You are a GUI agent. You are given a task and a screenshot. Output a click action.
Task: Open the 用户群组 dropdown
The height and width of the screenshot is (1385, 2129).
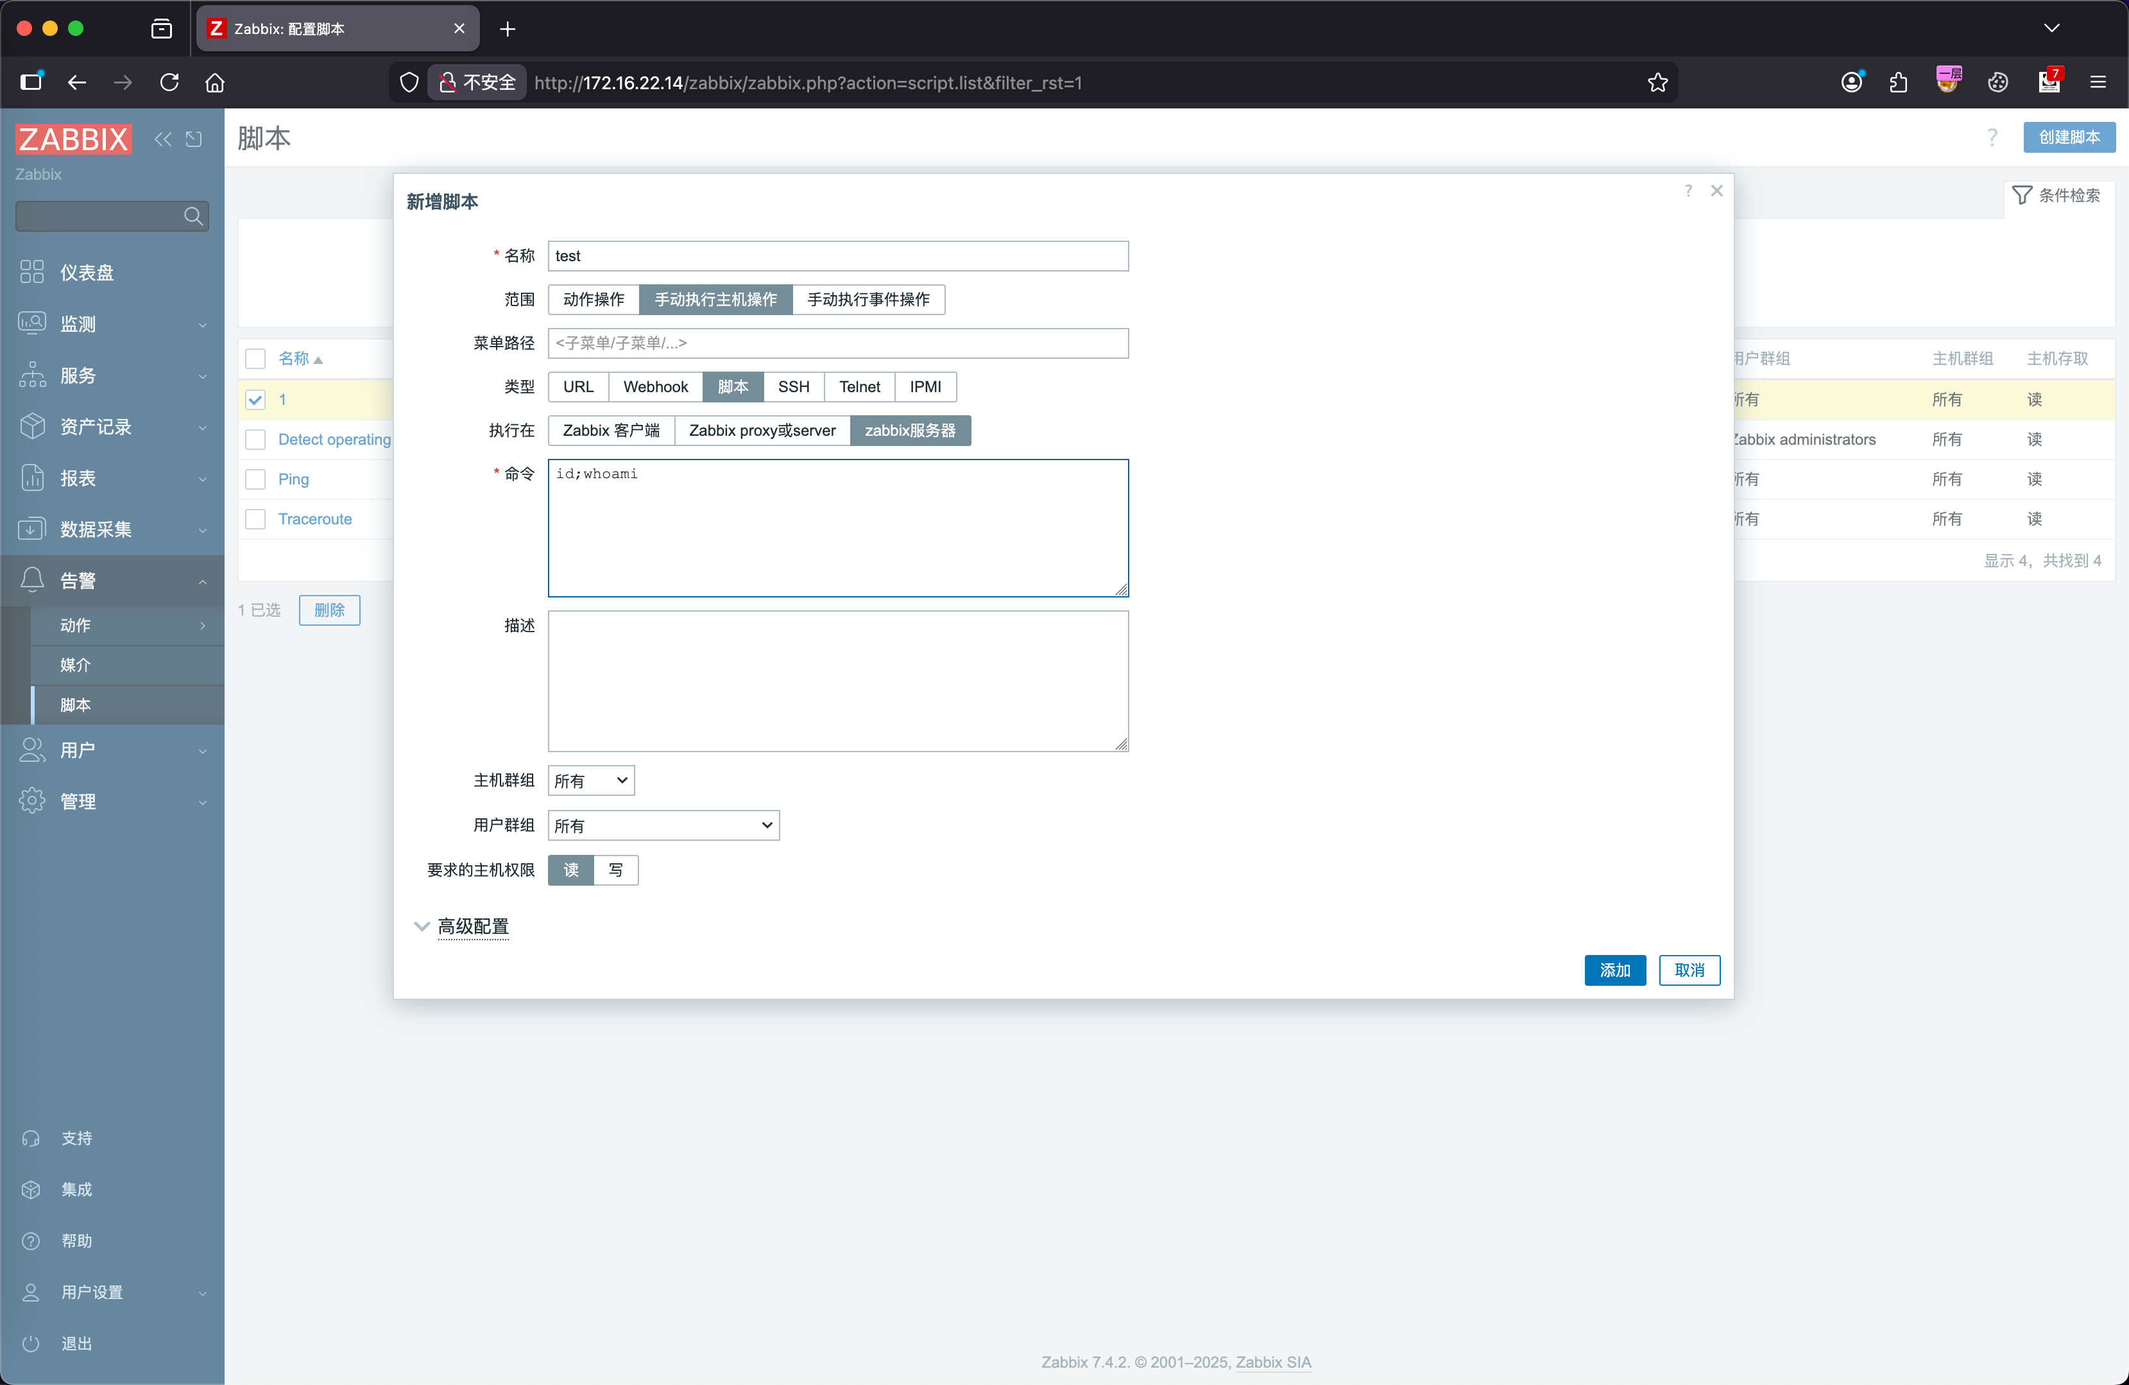(663, 825)
